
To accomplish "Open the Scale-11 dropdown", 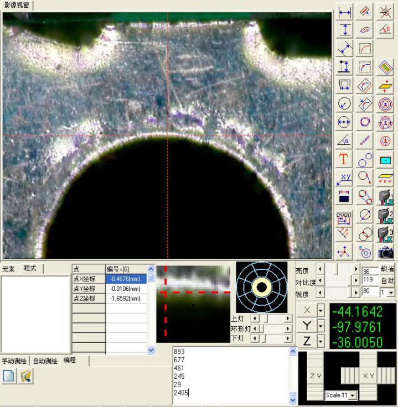I will (x=341, y=395).
